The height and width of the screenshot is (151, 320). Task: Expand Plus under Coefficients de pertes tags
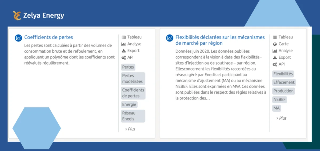coord(130,129)
